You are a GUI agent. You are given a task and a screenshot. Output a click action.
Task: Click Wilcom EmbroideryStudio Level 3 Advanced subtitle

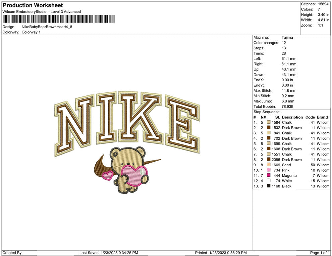tap(42, 12)
